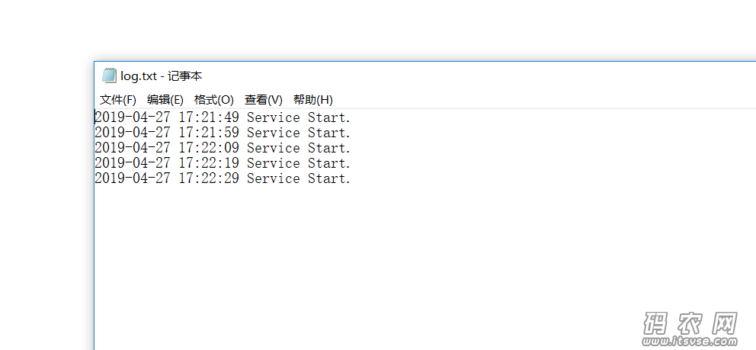
Task: Place cursor on the 17:22:29 timestamp
Action: (x=209, y=178)
